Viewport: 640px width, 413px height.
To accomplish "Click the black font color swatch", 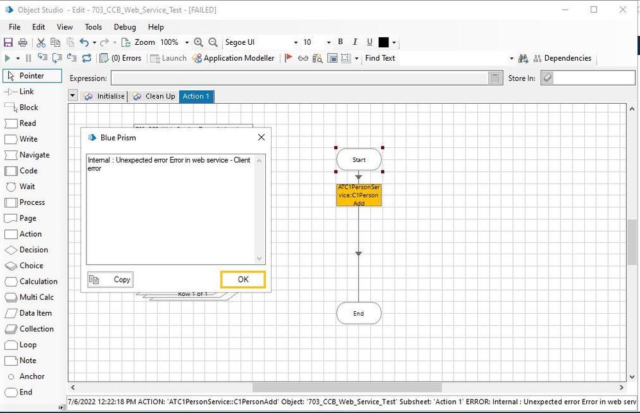I will (x=384, y=42).
